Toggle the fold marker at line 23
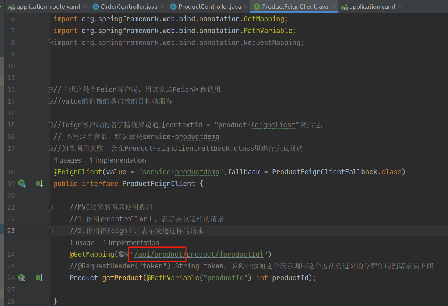This screenshot has height=306, width=448. click(x=50, y=231)
